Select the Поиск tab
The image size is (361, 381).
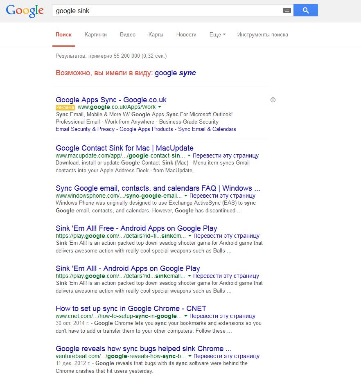[64, 35]
